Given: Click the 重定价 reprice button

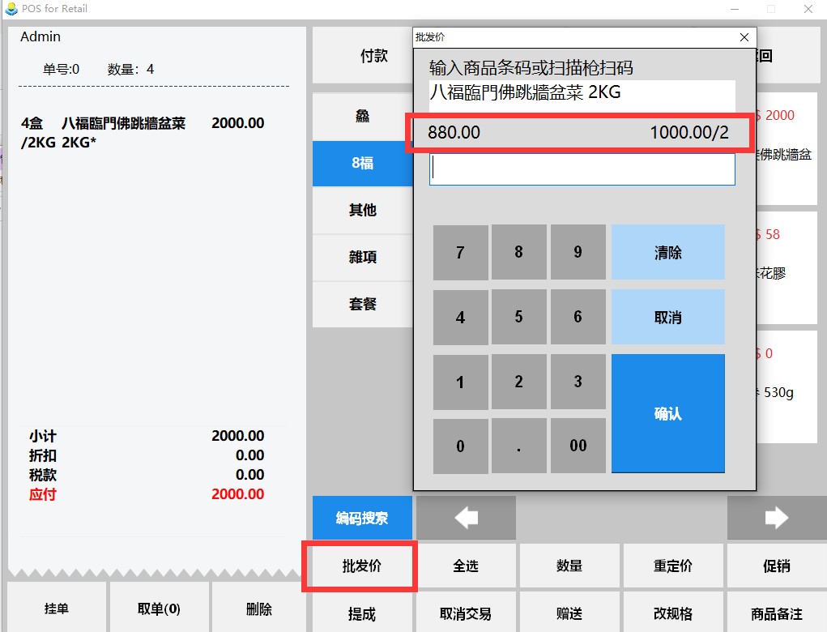Looking at the screenshot, I should [672, 566].
